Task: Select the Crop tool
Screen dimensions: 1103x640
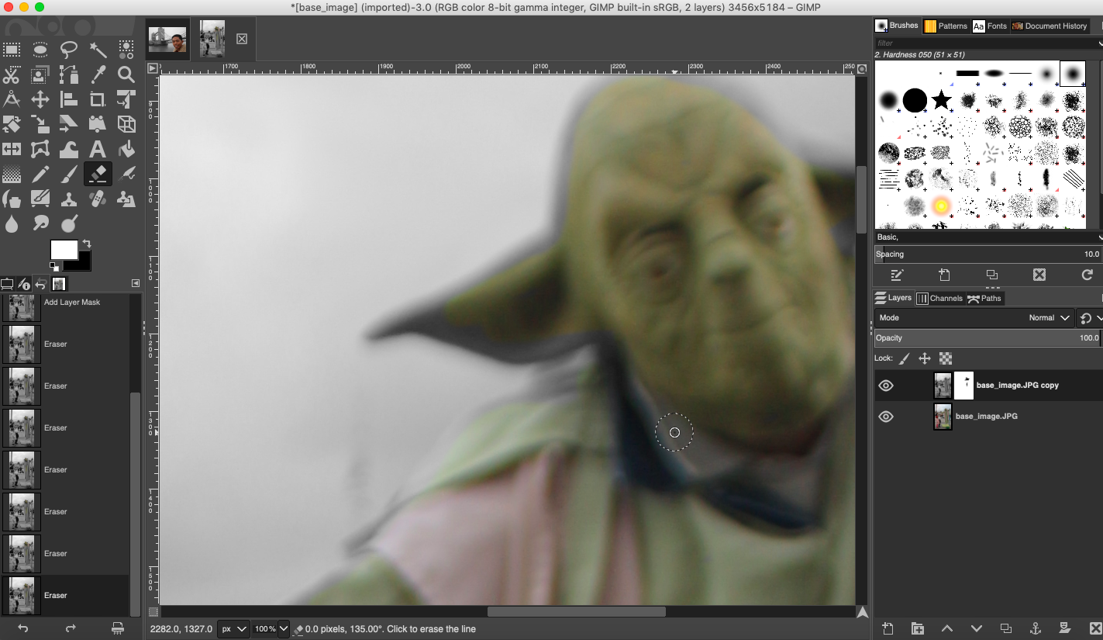Action: 98,99
